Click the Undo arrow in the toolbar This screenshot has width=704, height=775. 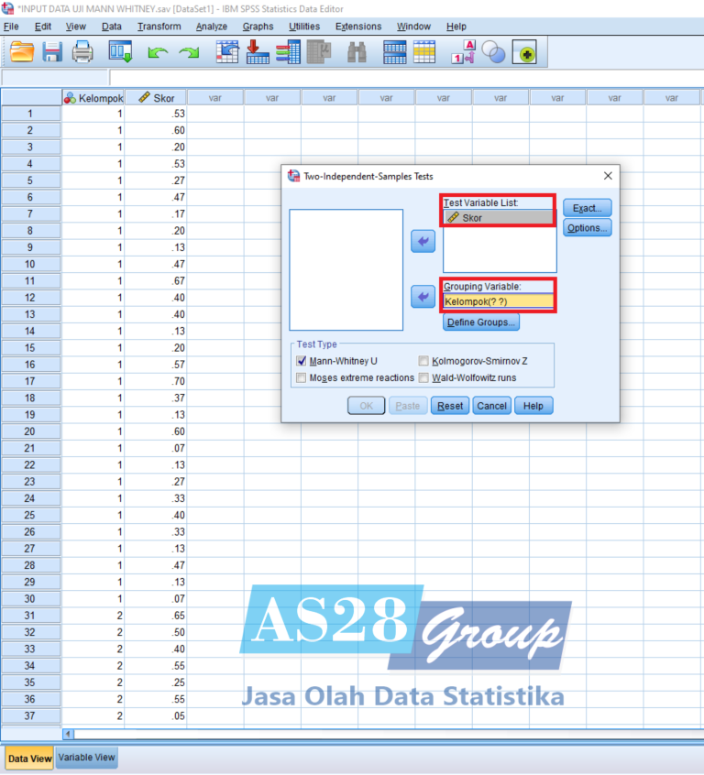[x=158, y=53]
